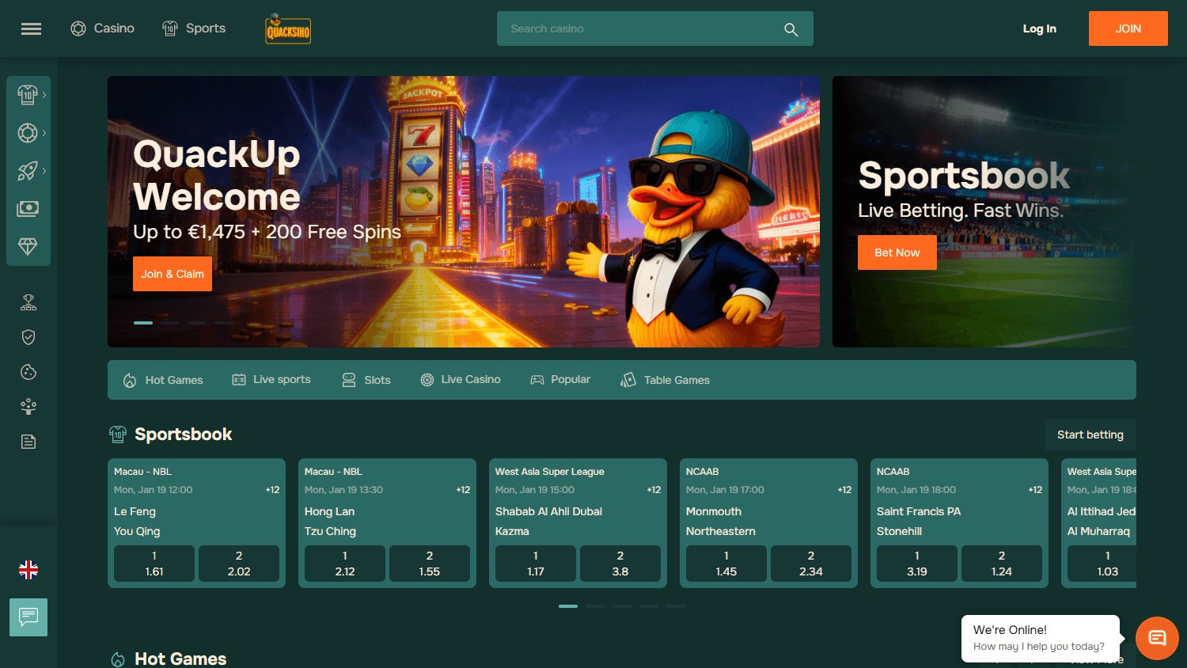Image resolution: width=1187 pixels, height=668 pixels.
Task: Select the Table Games filter tab
Action: click(x=665, y=379)
